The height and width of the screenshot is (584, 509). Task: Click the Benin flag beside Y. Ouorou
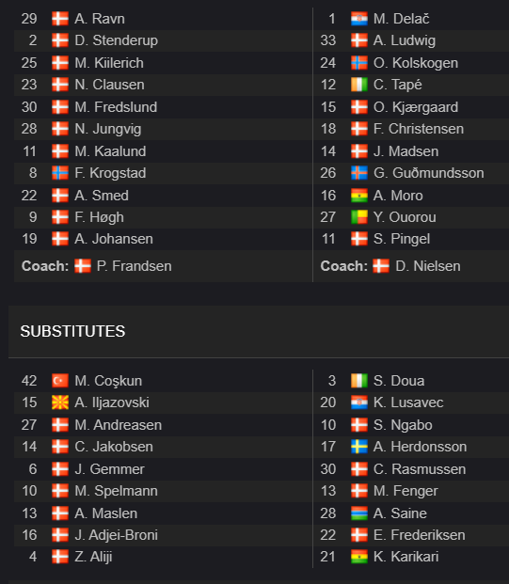pyautogui.click(x=358, y=217)
